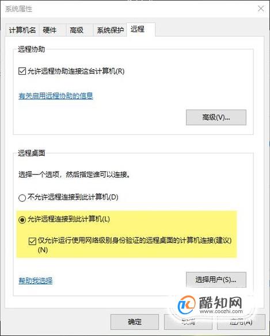270x336 pixels.
Task: Click the partially hidden 取消 button
Action: [188, 322]
